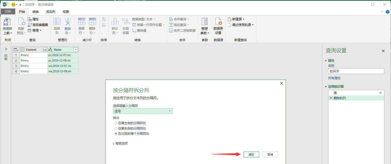The width and height of the screenshot is (391, 164).
Task: Open the All Properties (所有属性) link
Action: point(334,78)
